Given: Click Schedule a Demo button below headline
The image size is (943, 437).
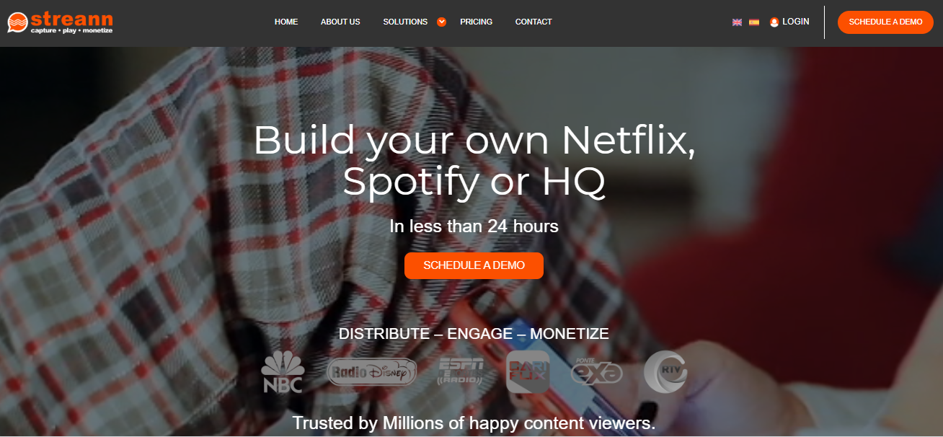Looking at the screenshot, I should pos(474,265).
